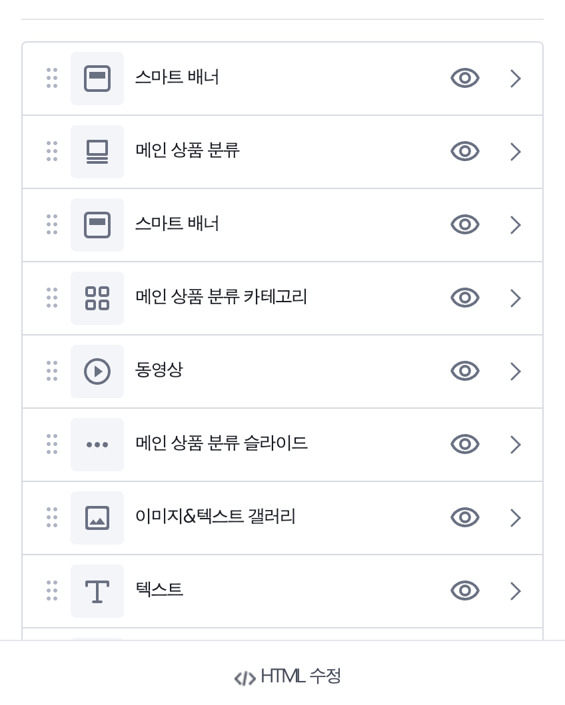This screenshot has height=705, width=565.
Task: Click the drag handle of 메인 상품 분류 카테고리
Action: tap(52, 298)
